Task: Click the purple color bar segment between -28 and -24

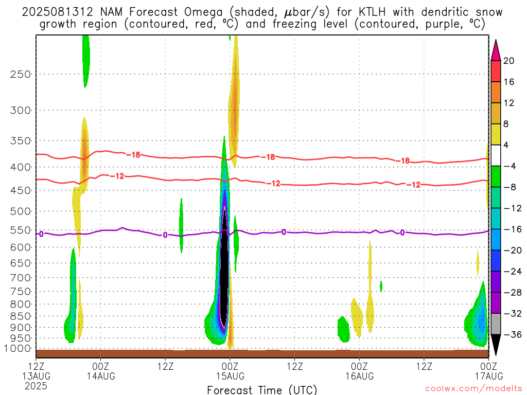Action: coord(496,282)
